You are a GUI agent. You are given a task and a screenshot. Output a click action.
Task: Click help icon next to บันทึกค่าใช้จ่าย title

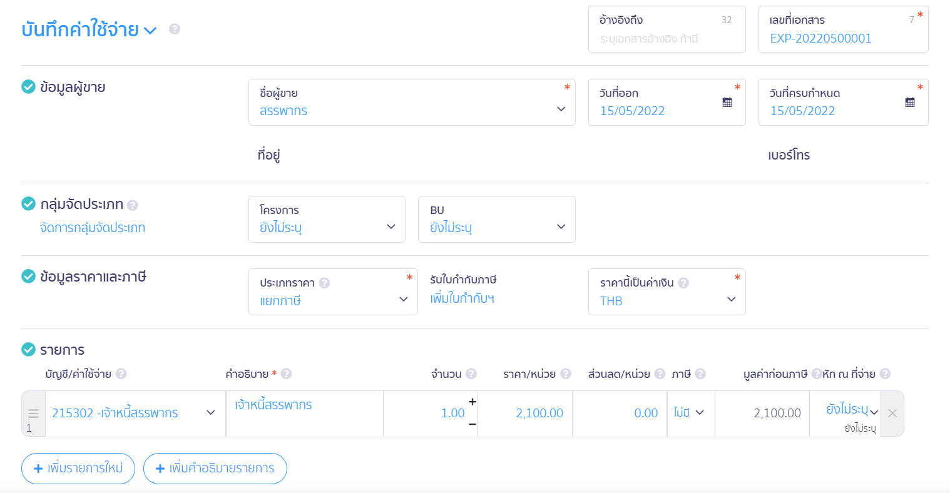point(175,29)
